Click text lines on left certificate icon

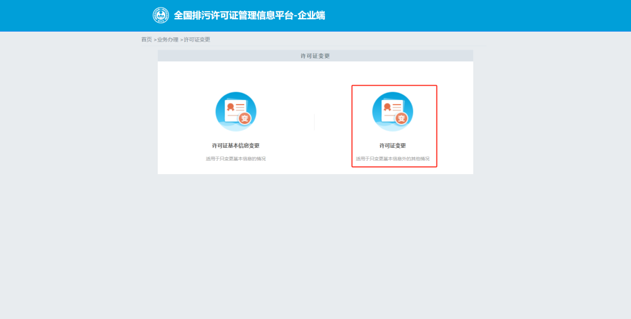(240, 107)
